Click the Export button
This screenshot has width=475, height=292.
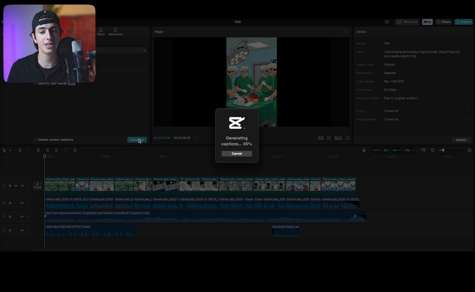tap(464, 22)
